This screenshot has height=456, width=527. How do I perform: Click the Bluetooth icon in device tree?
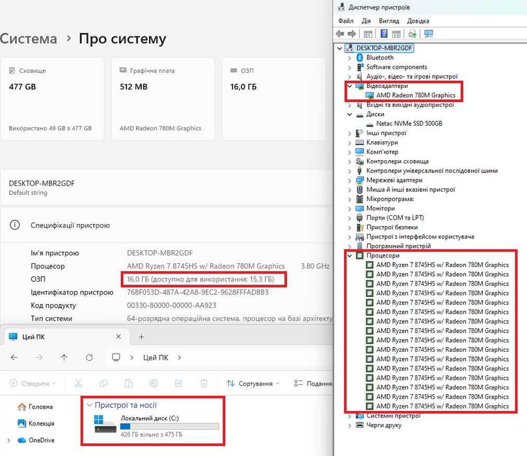[360, 57]
